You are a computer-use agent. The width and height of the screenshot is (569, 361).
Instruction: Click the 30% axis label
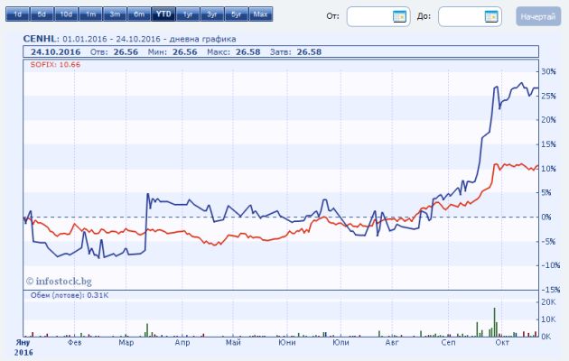tap(548, 72)
